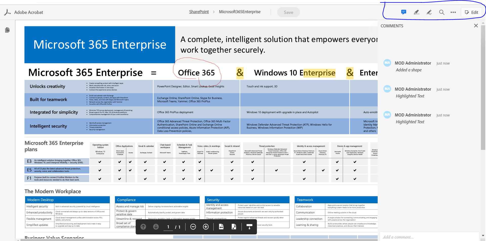The height and width of the screenshot is (241, 486).
Task: Click the fit to page icon
Action: tap(234, 227)
